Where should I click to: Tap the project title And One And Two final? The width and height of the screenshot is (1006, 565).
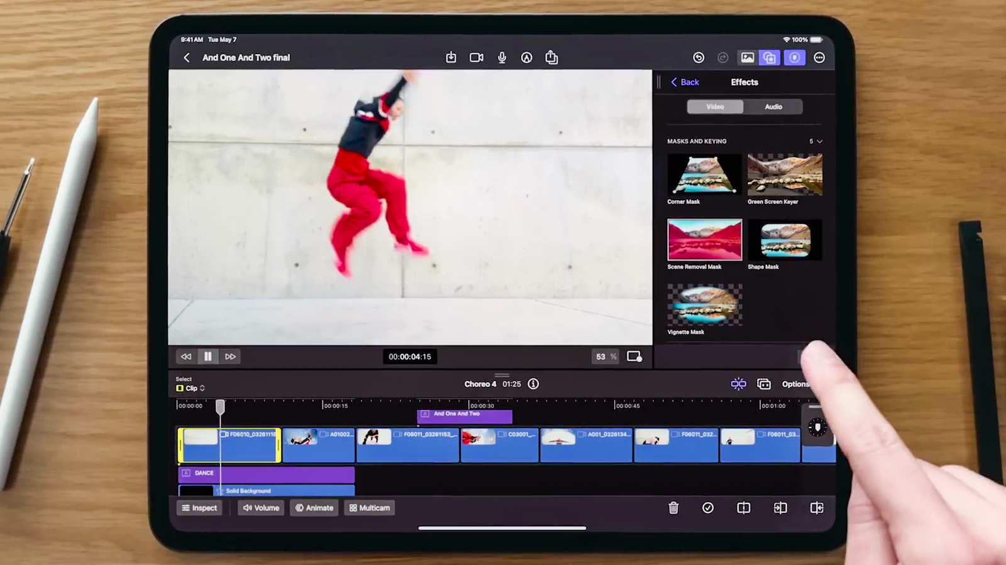246,58
